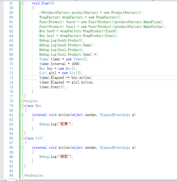Image resolution: width=177 pixels, height=181 pixels.
Task: Click 'timer.Elapsed += girl.Action;' line
Action: click(67, 82)
